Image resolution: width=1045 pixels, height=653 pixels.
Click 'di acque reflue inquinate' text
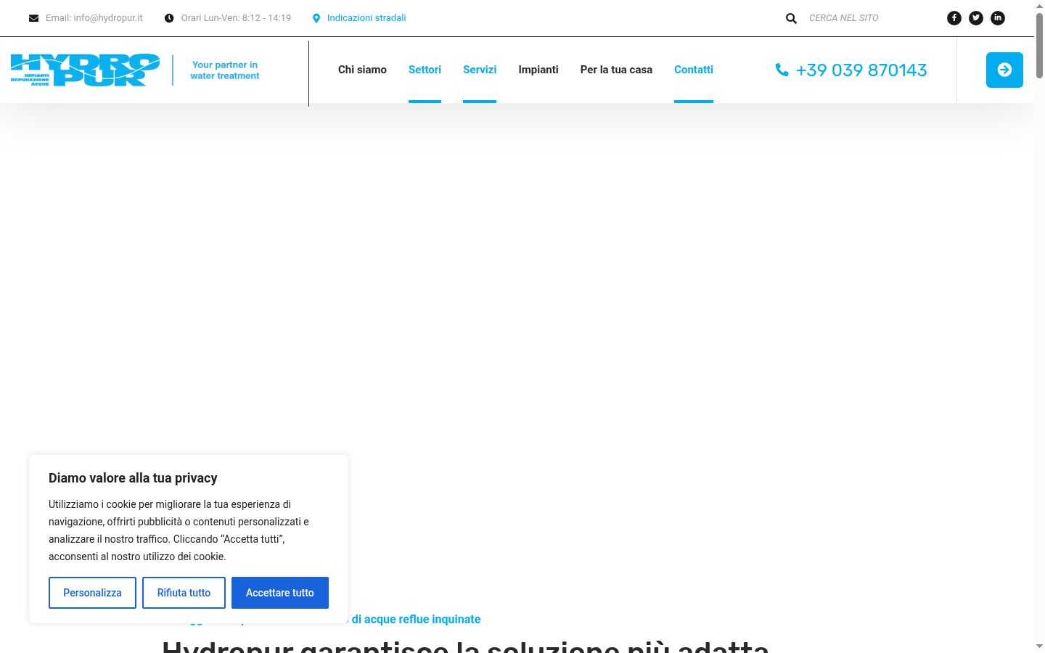(x=416, y=620)
